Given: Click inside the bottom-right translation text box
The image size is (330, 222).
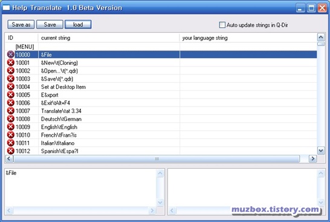Looking at the screenshot, I should 242,188.
